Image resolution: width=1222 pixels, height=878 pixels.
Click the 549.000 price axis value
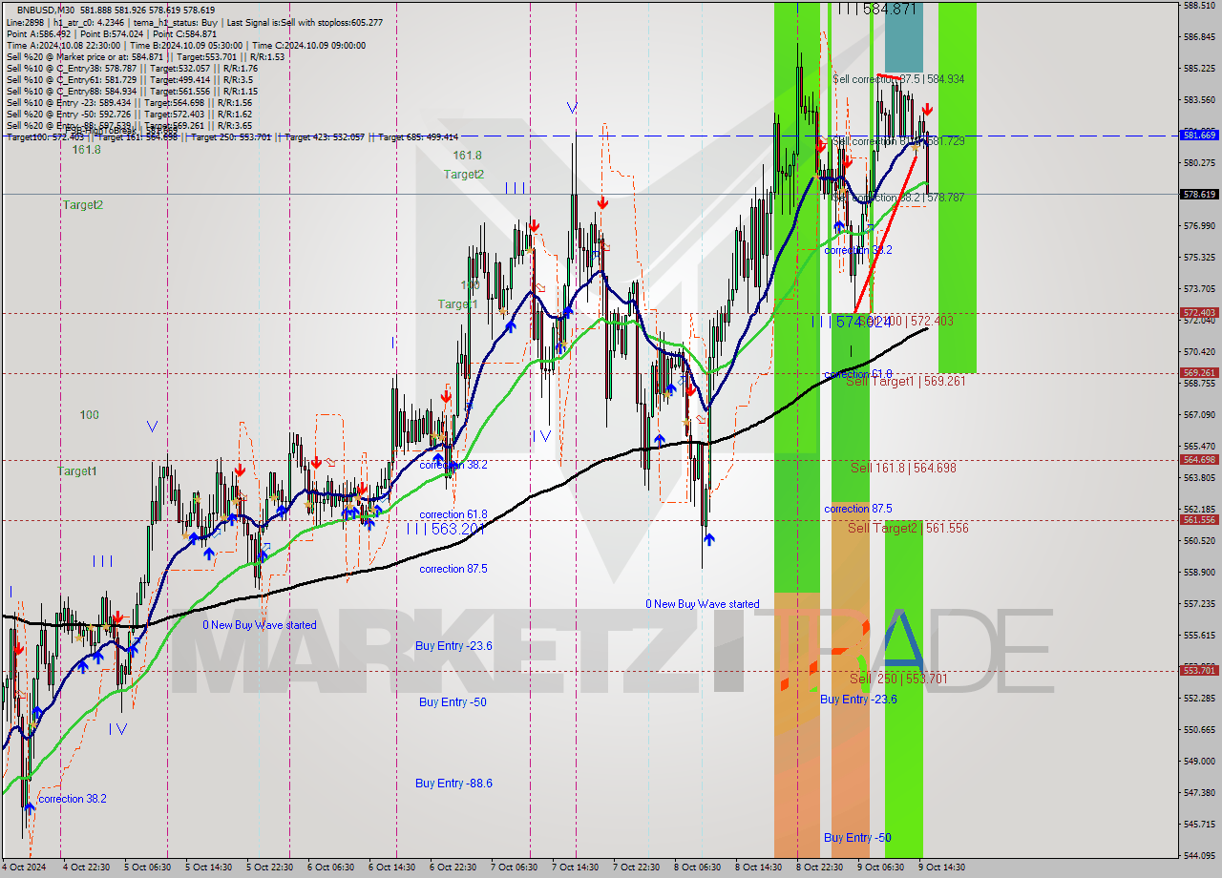(1200, 762)
